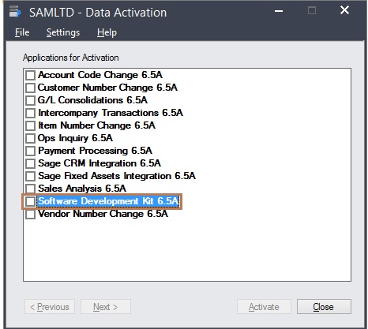Screen dimensions: 368x329
Task: Open the Help menu
Action: coord(107,32)
